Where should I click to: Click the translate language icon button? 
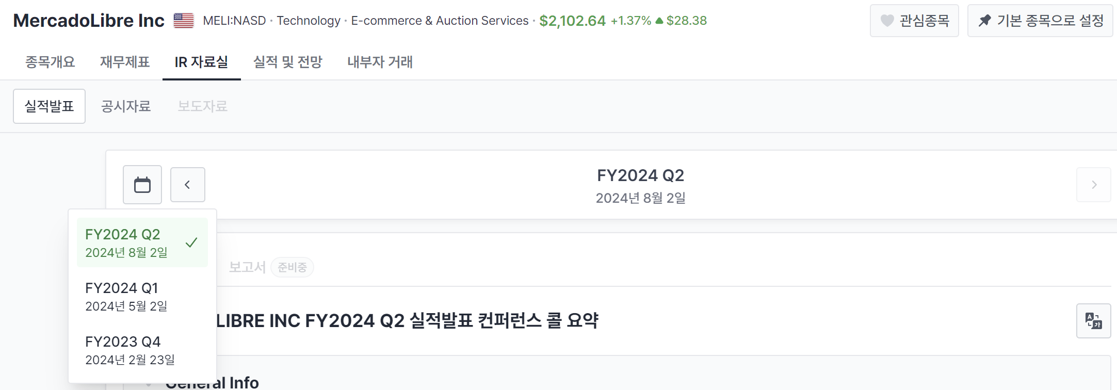[x=1093, y=321]
